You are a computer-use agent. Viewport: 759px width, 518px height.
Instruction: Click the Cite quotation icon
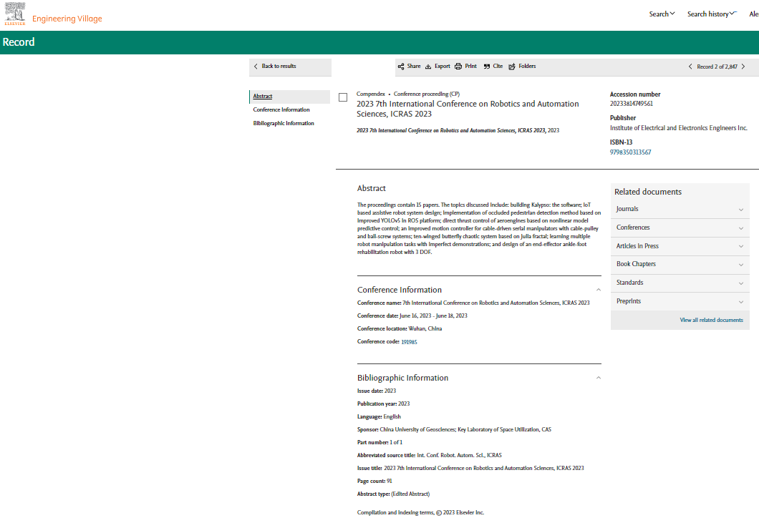click(486, 67)
